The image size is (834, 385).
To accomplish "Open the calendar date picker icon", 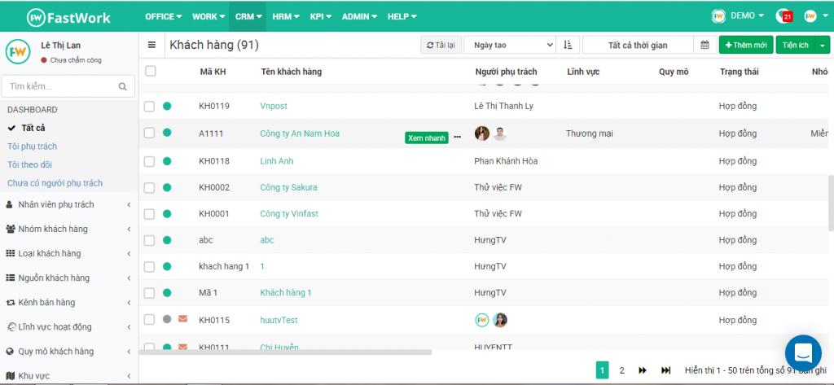I will pos(705,45).
